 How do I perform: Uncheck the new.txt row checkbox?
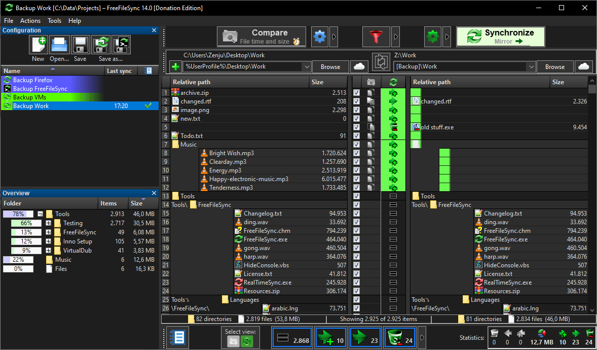click(356, 119)
